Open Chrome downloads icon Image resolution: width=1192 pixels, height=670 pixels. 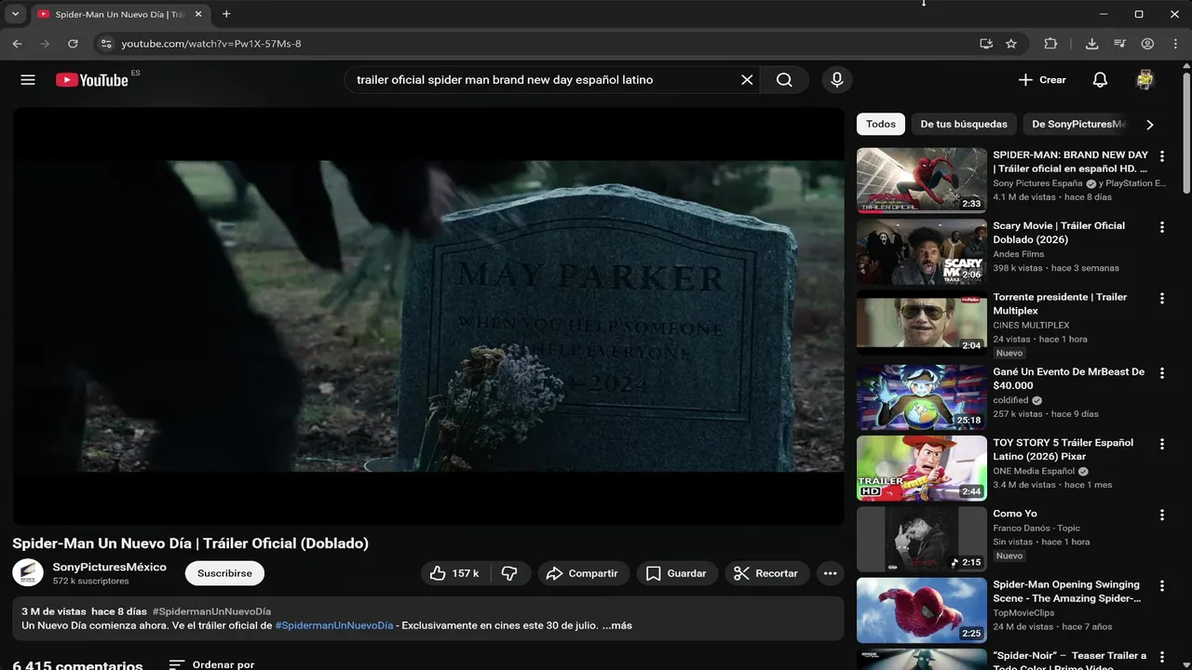1091,44
